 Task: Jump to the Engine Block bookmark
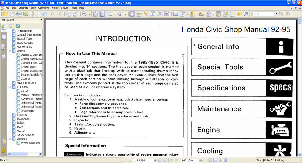28,67
